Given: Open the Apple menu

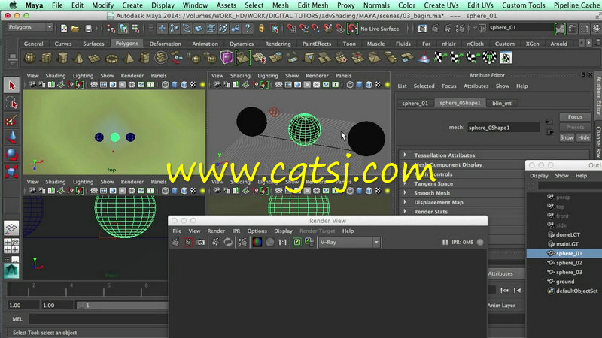Looking at the screenshot, I should pos(13,5).
